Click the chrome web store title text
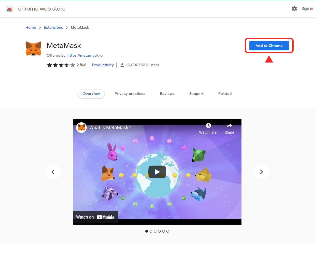Screen dimensions: 316x256 pyautogui.click(x=42, y=9)
